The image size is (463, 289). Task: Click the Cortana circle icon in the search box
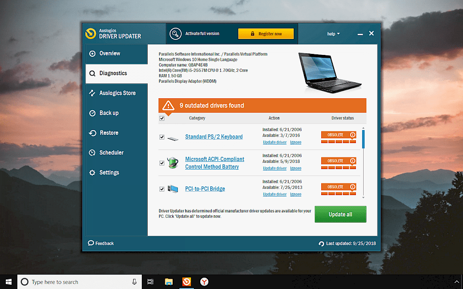[x=25, y=282]
